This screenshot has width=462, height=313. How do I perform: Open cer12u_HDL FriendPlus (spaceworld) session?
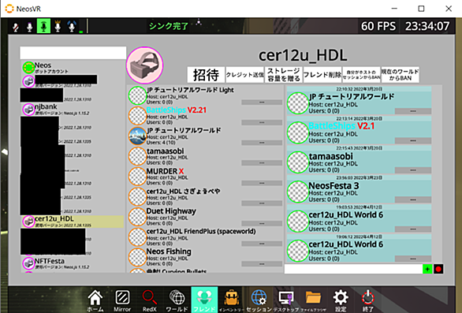205,237
